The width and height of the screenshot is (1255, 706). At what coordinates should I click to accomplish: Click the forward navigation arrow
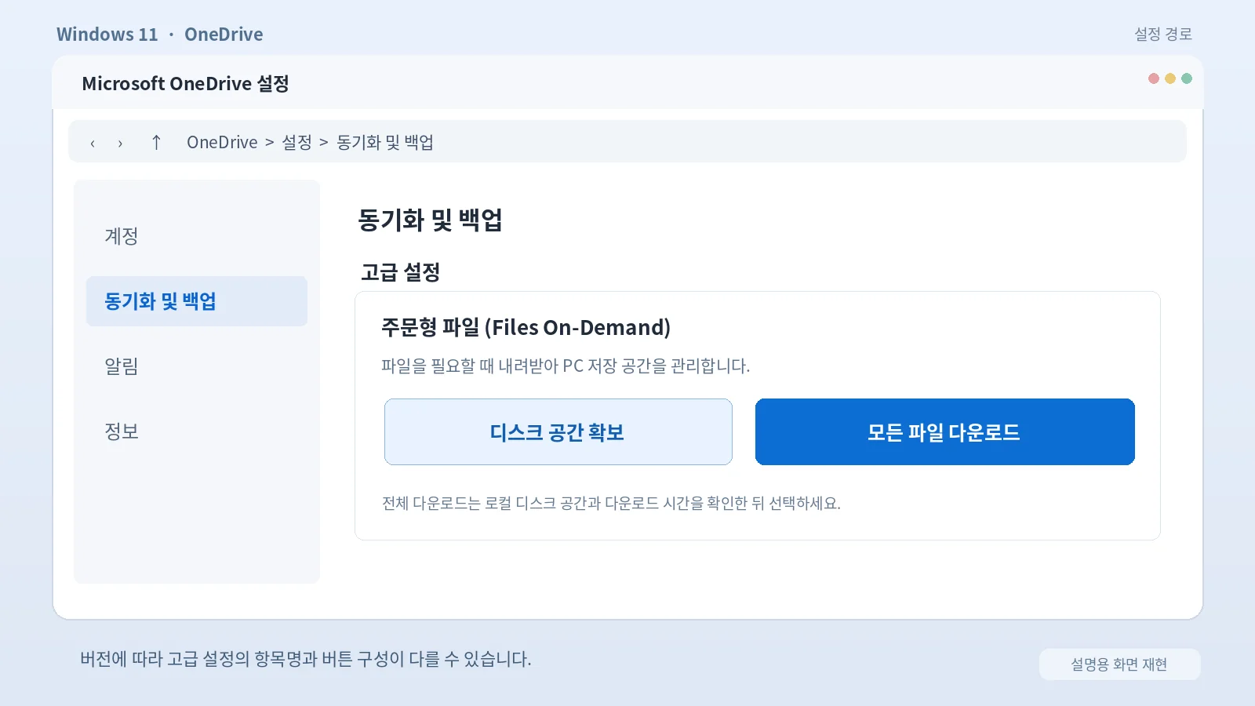(120, 143)
